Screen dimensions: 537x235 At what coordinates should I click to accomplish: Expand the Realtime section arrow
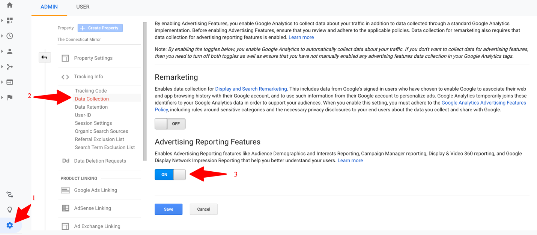[2, 36]
